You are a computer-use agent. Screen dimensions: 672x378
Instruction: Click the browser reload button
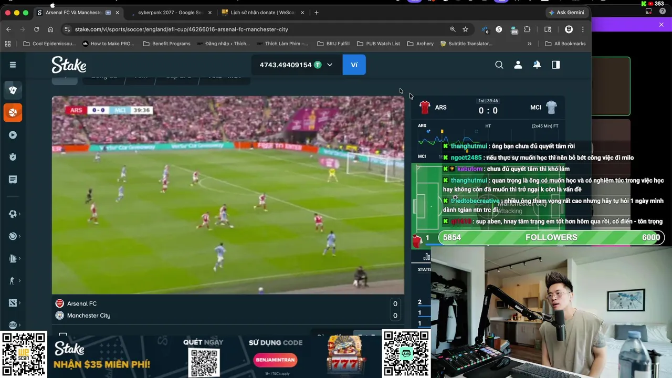click(x=36, y=29)
